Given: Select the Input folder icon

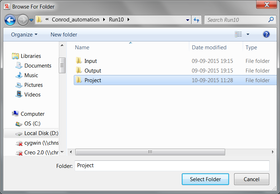Looking at the screenshot, I should point(79,61).
